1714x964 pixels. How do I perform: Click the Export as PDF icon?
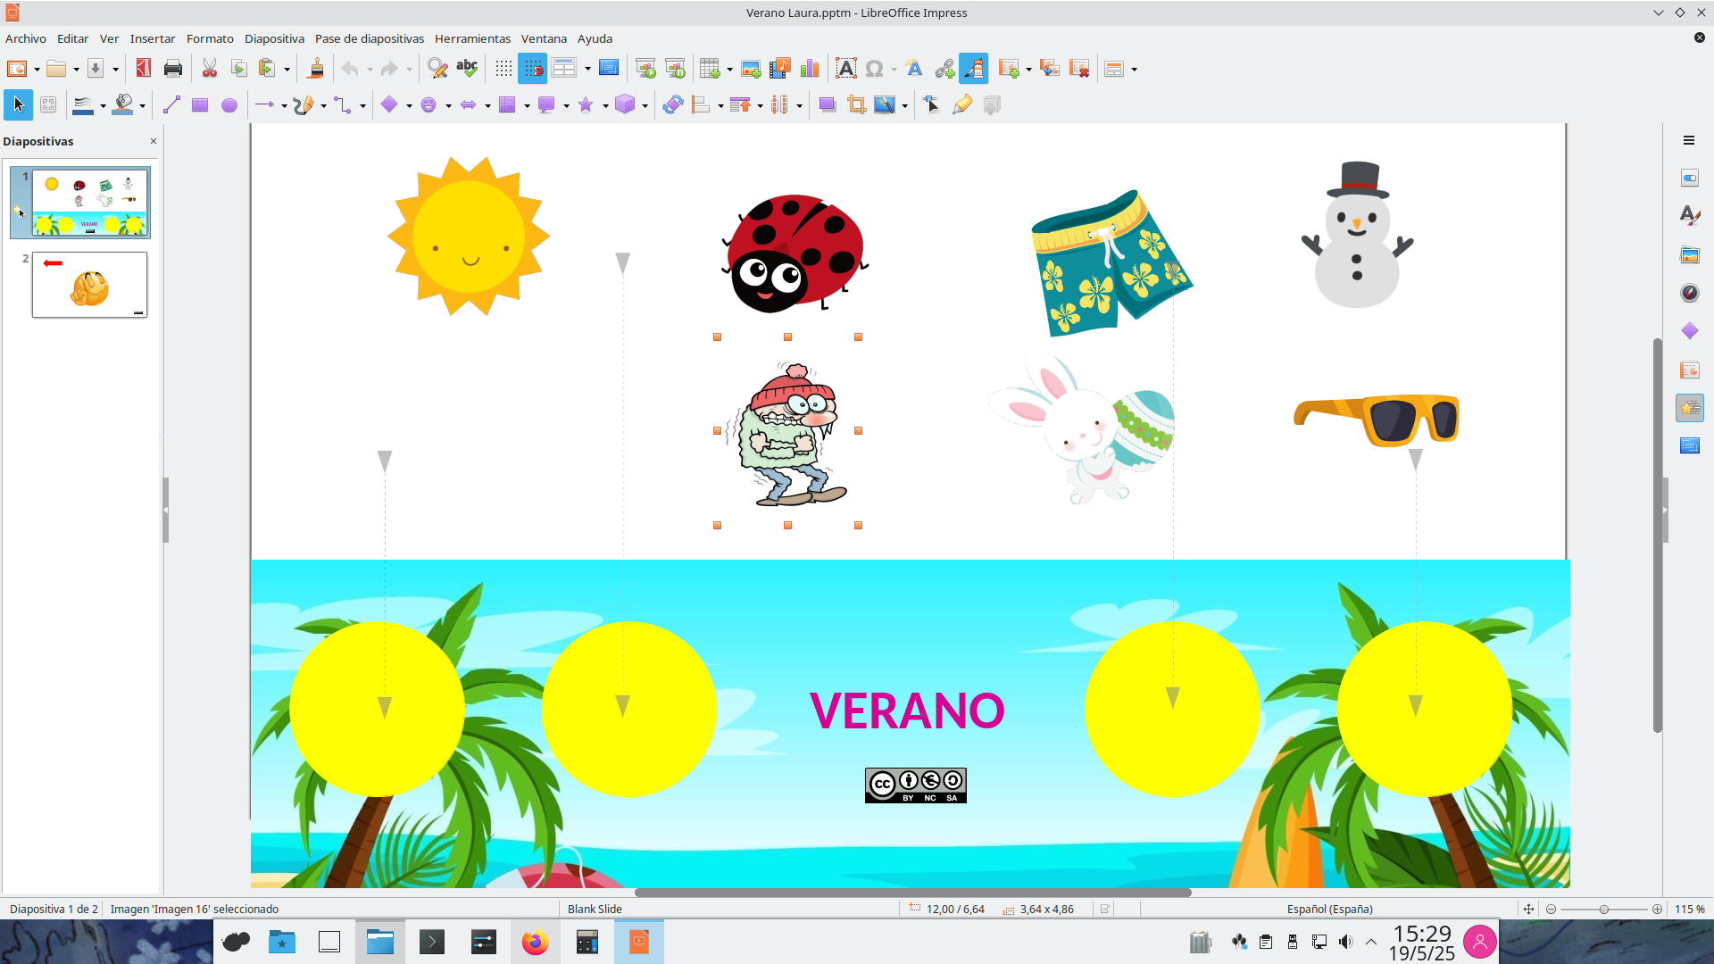click(x=143, y=69)
